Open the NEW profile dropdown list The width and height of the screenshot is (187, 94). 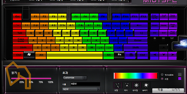click(x=81, y=89)
